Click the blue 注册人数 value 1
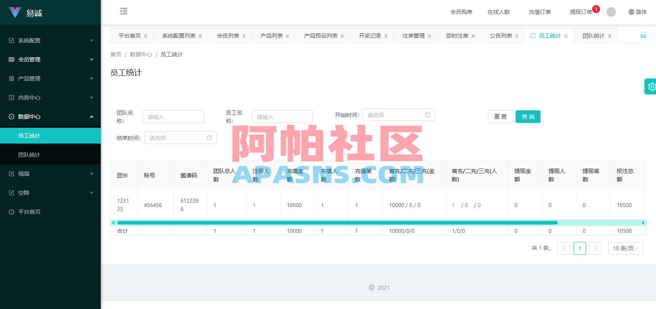Viewport: 656px width, 309px height. [x=254, y=205]
